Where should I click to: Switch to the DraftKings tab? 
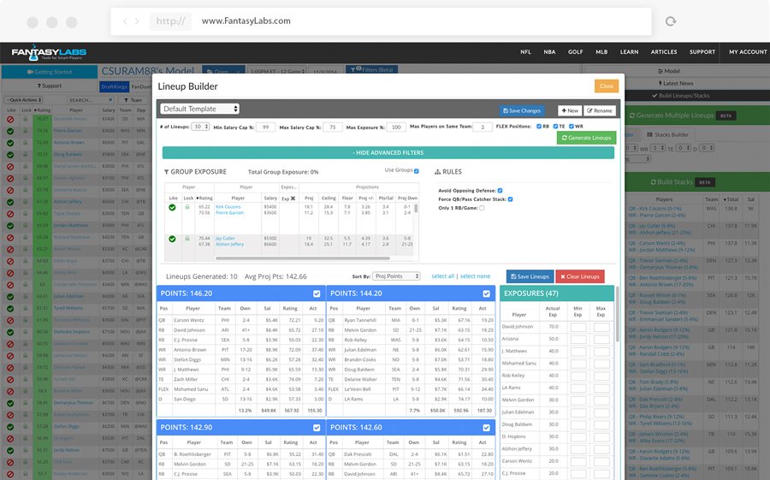point(114,87)
